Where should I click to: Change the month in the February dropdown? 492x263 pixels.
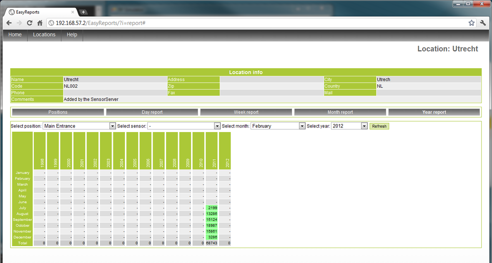pyautogui.click(x=301, y=126)
